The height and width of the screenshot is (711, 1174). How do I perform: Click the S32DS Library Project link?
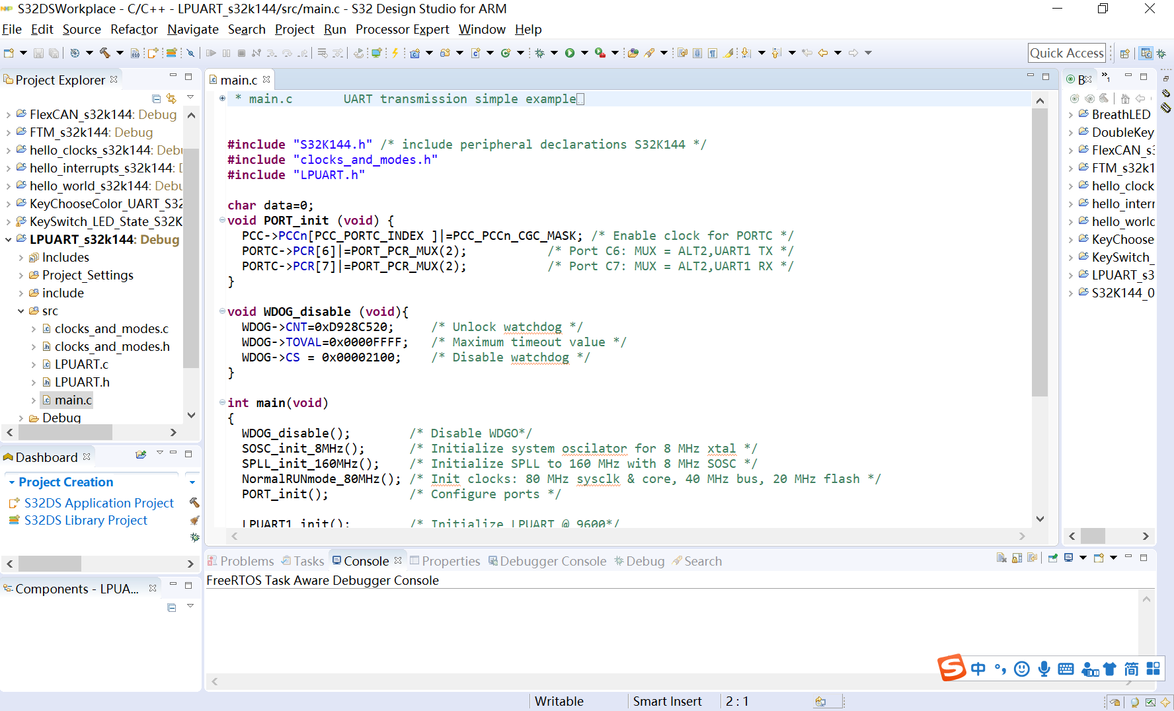point(85,520)
